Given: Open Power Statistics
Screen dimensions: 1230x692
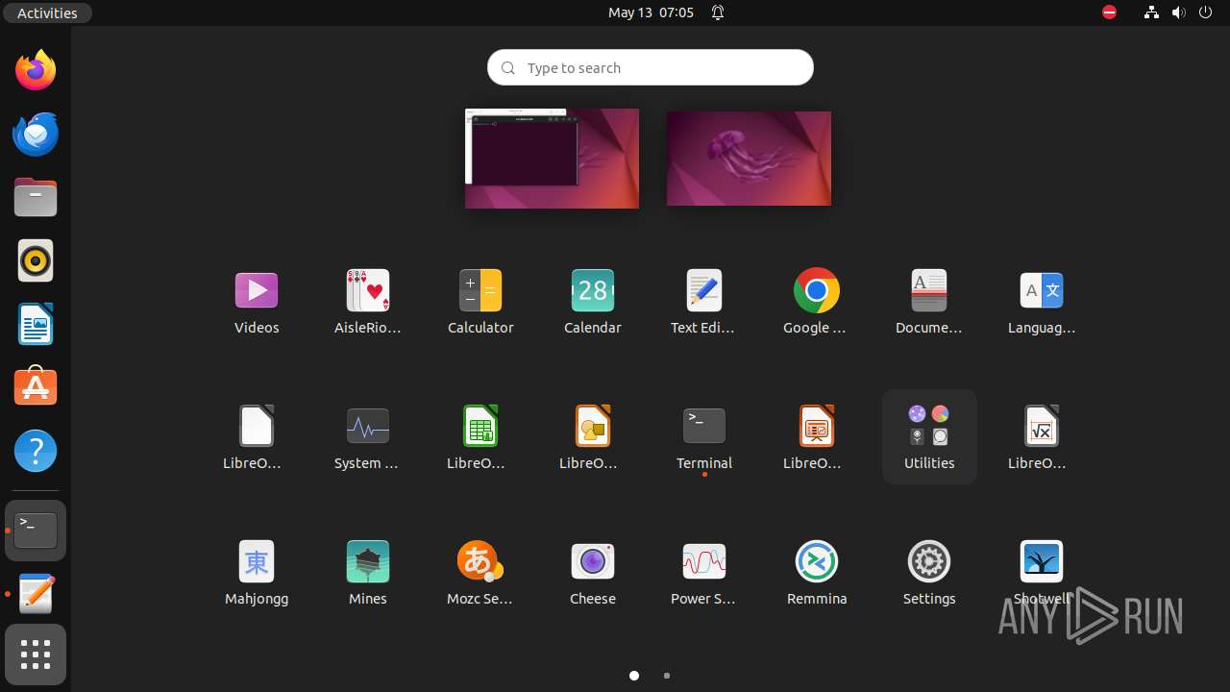Looking at the screenshot, I should click(x=704, y=573).
